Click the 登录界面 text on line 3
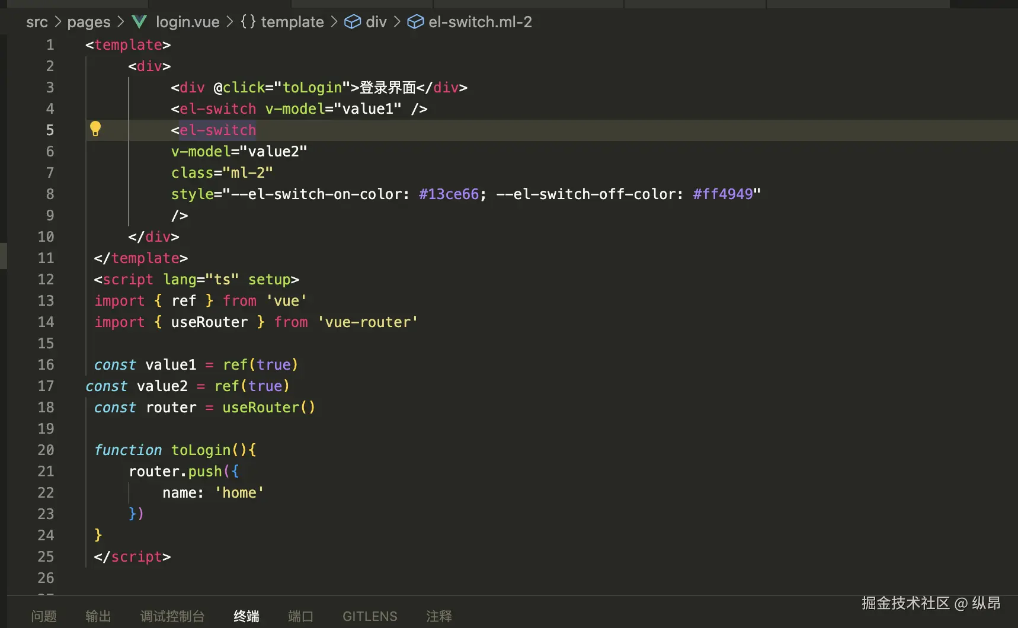This screenshot has width=1018, height=628. [x=388, y=88]
